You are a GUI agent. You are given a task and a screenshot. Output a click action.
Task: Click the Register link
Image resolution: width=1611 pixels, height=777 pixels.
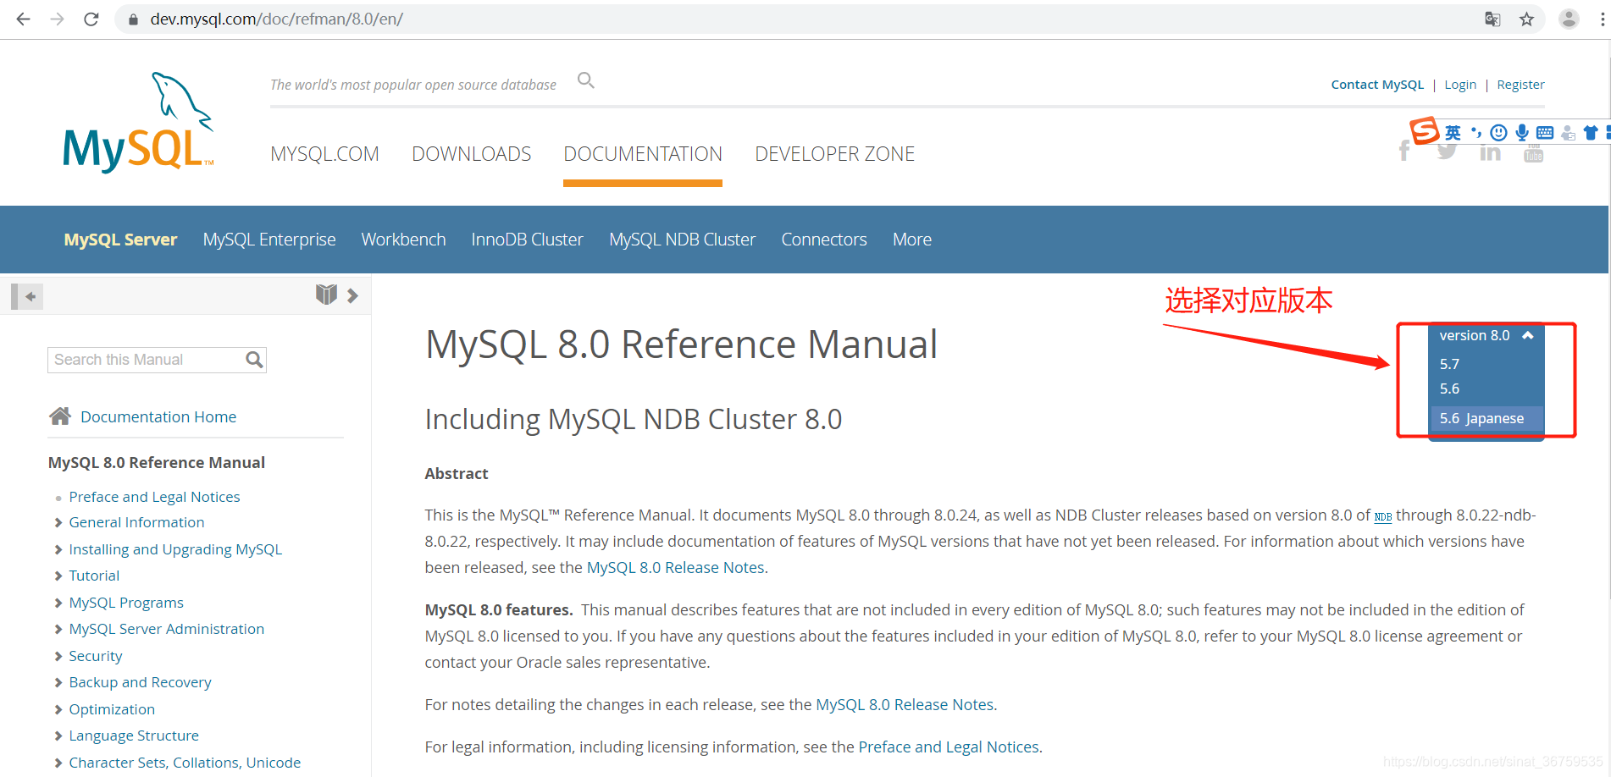(1520, 85)
